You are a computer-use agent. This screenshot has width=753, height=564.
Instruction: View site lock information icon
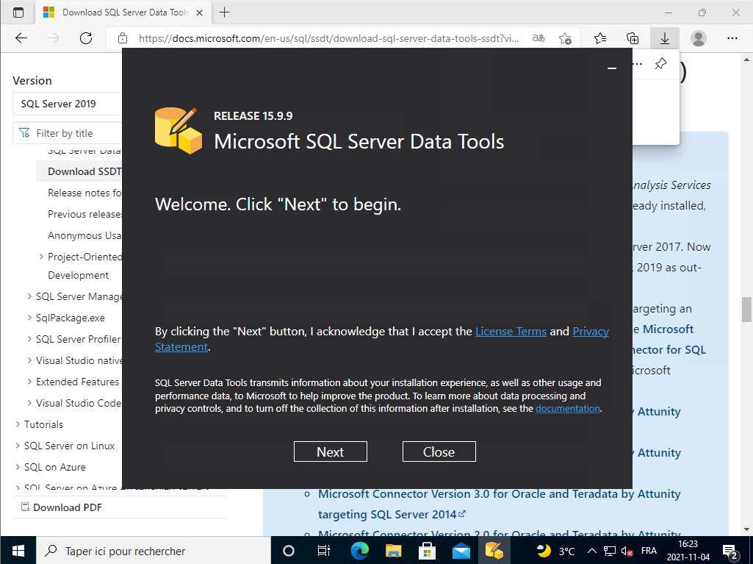[123, 38]
